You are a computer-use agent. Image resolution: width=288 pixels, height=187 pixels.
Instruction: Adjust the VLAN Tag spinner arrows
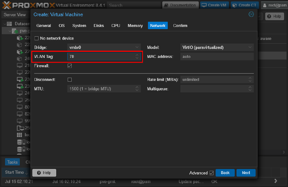[137, 56]
